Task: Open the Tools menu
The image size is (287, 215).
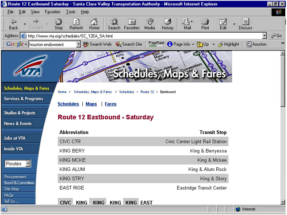Action: pyautogui.click(x=71, y=12)
